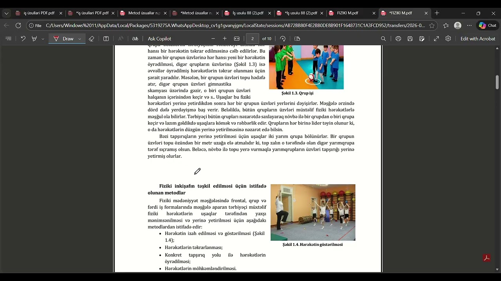Zoom in with plus button

[x=225, y=39]
